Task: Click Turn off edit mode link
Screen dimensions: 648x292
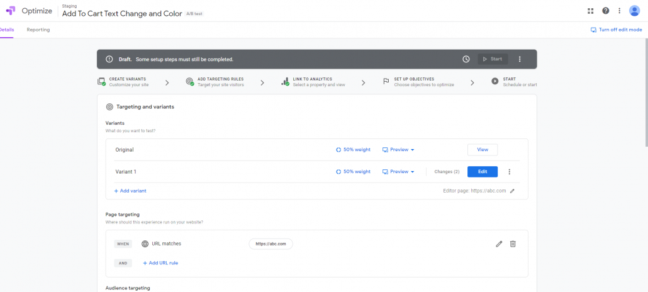Action: (x=616, y=30)
